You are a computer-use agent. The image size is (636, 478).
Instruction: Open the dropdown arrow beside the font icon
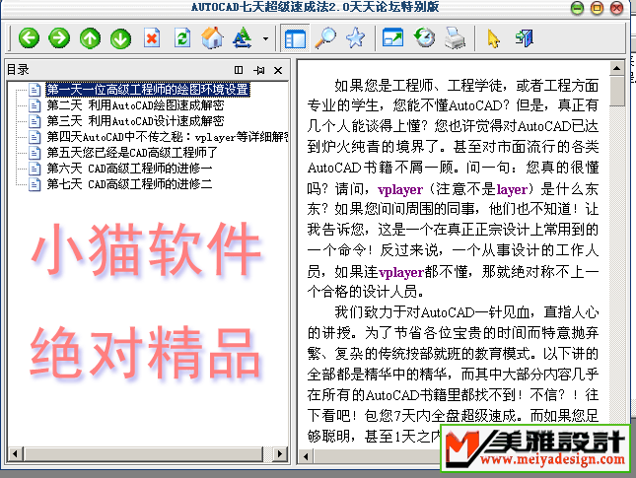click(x=265, y=38)
